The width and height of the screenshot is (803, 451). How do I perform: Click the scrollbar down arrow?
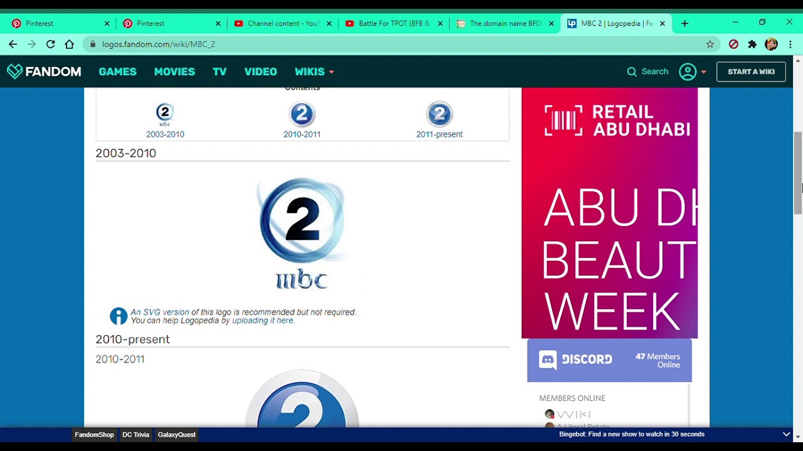[x=798, y=437]
